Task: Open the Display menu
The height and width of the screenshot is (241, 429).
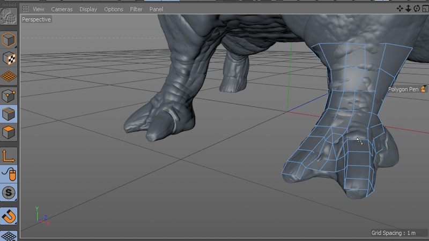Action: point(88,9)
